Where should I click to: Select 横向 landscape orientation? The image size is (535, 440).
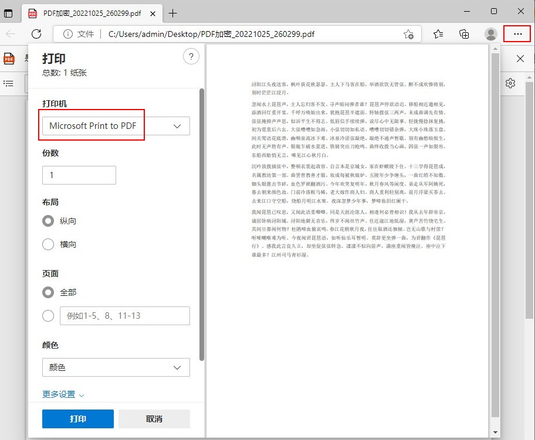[48, 244]
